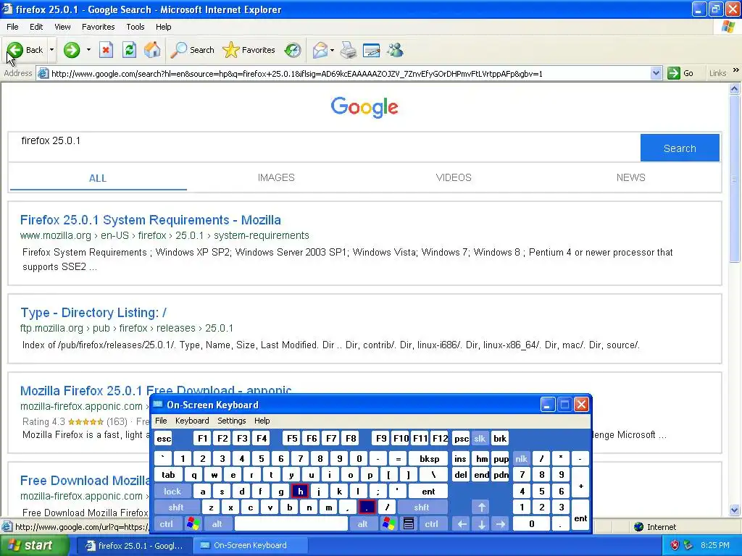Screen dimensions: 742x556
Task: Click the Google search text field
Action: [324, 147]
